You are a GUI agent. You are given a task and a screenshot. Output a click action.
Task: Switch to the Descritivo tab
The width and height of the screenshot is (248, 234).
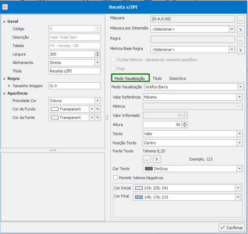pos(178,78)
